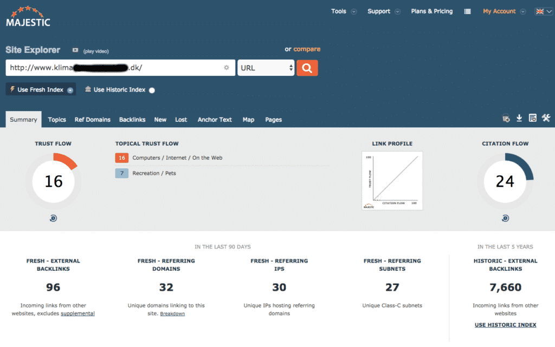Click the gear icon inside the URL field
This screenshot has height=347, width=555.
(x=227, y=68)
